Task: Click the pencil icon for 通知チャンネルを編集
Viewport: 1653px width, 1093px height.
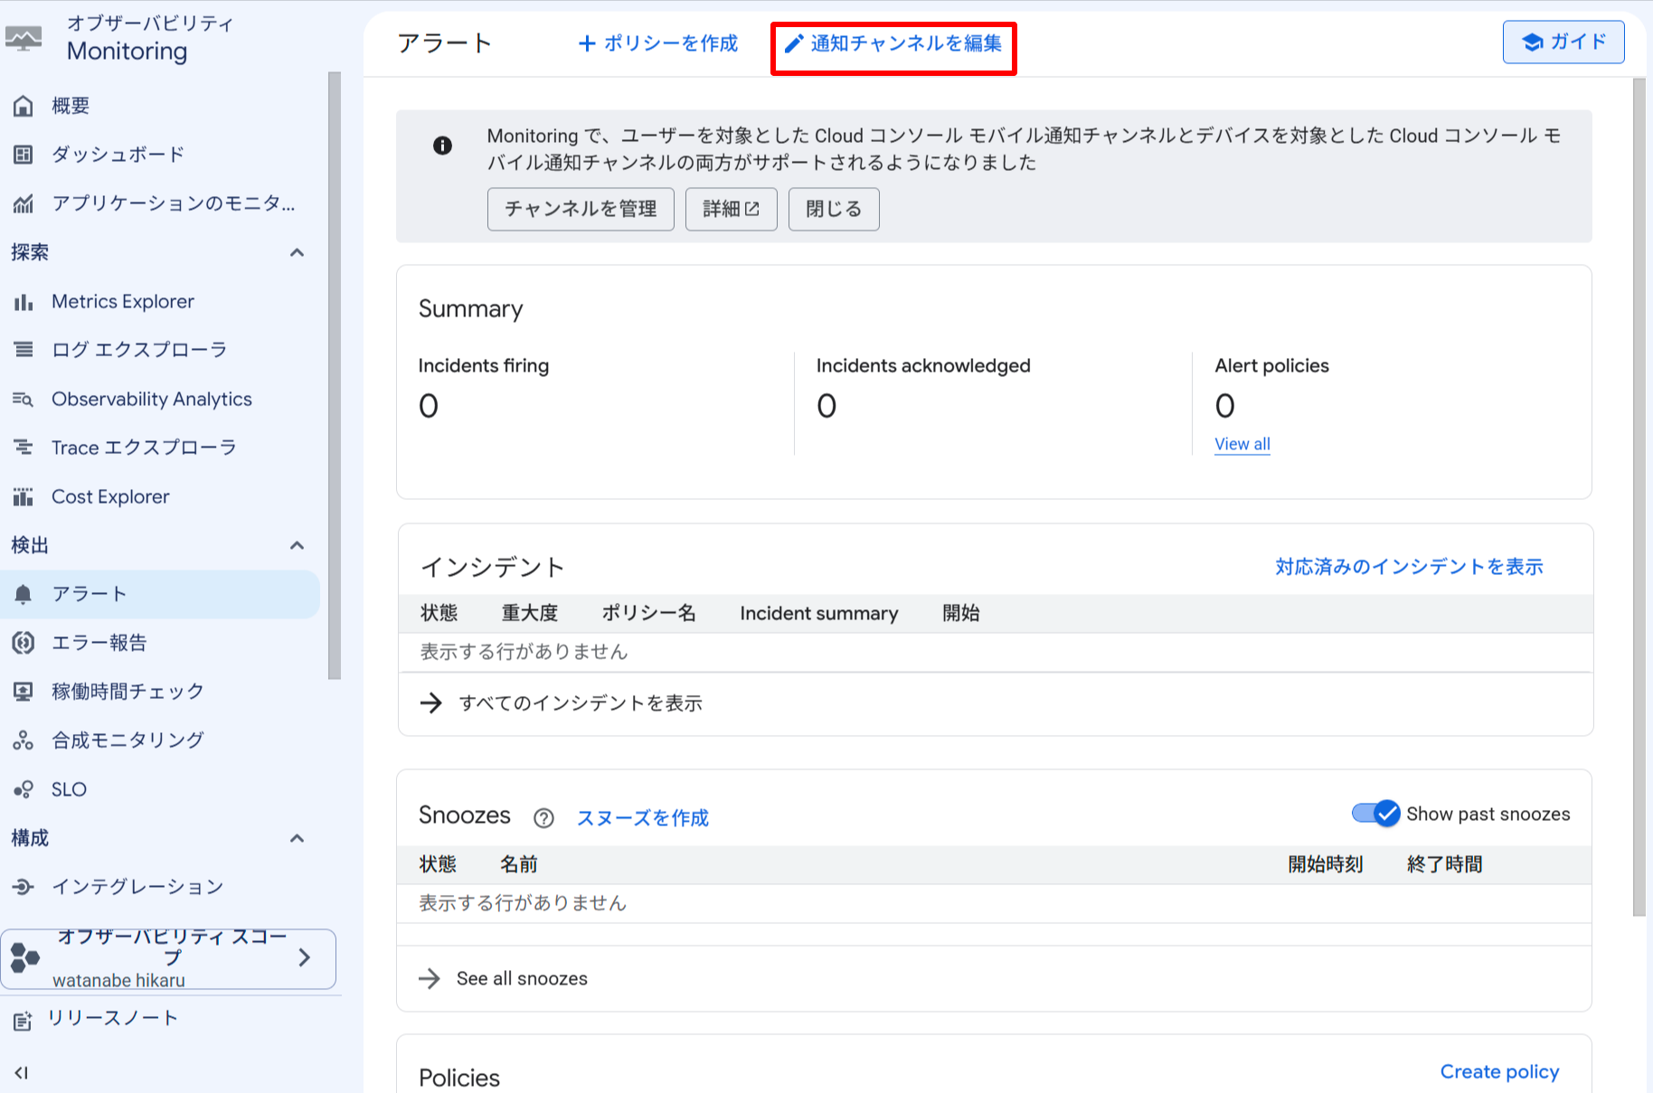Action: pos(794,43)
